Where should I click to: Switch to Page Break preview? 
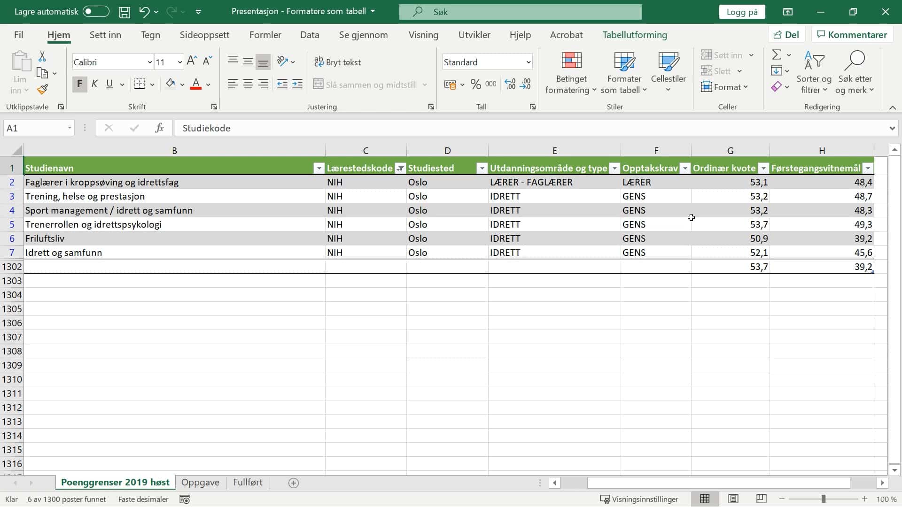762,499
